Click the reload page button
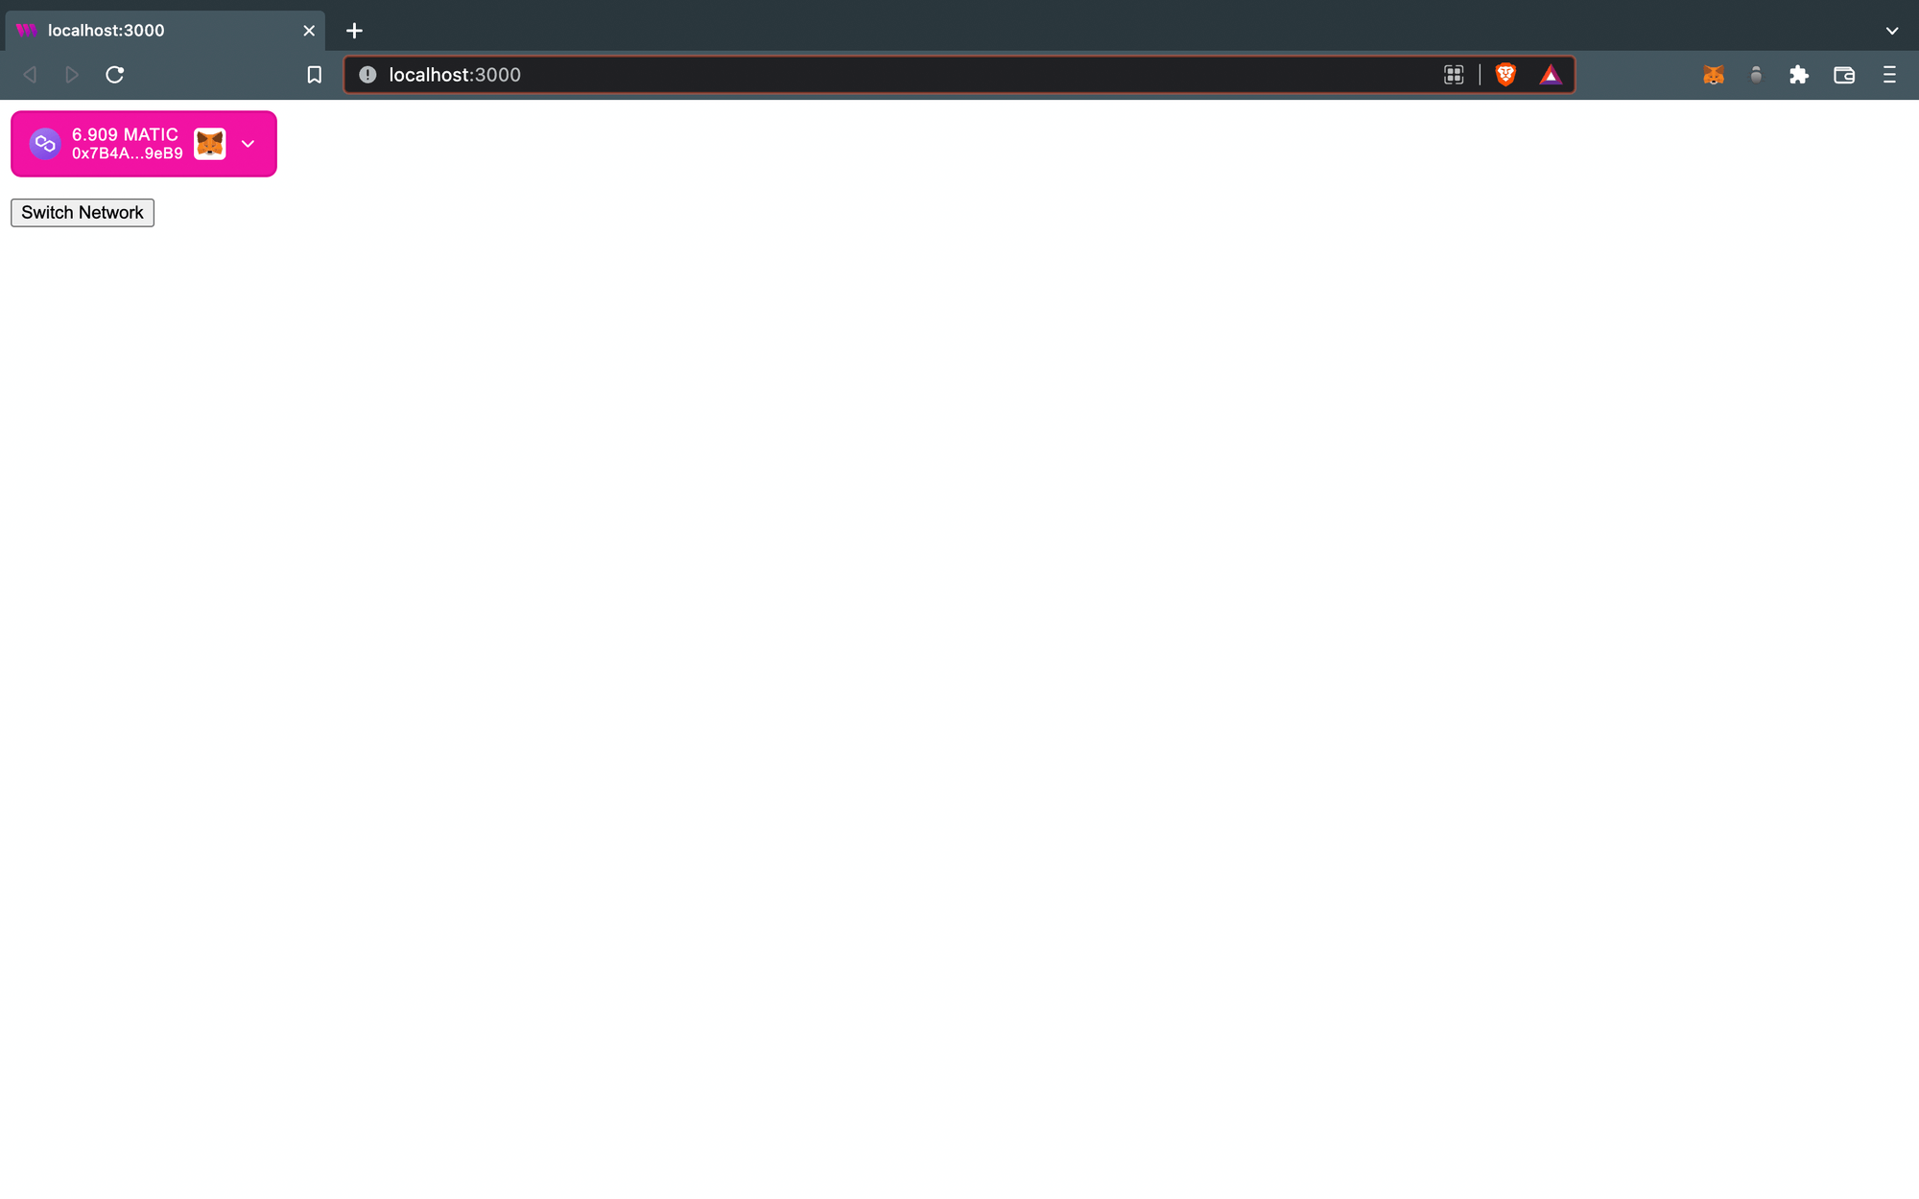 click(x=116, y=75)
